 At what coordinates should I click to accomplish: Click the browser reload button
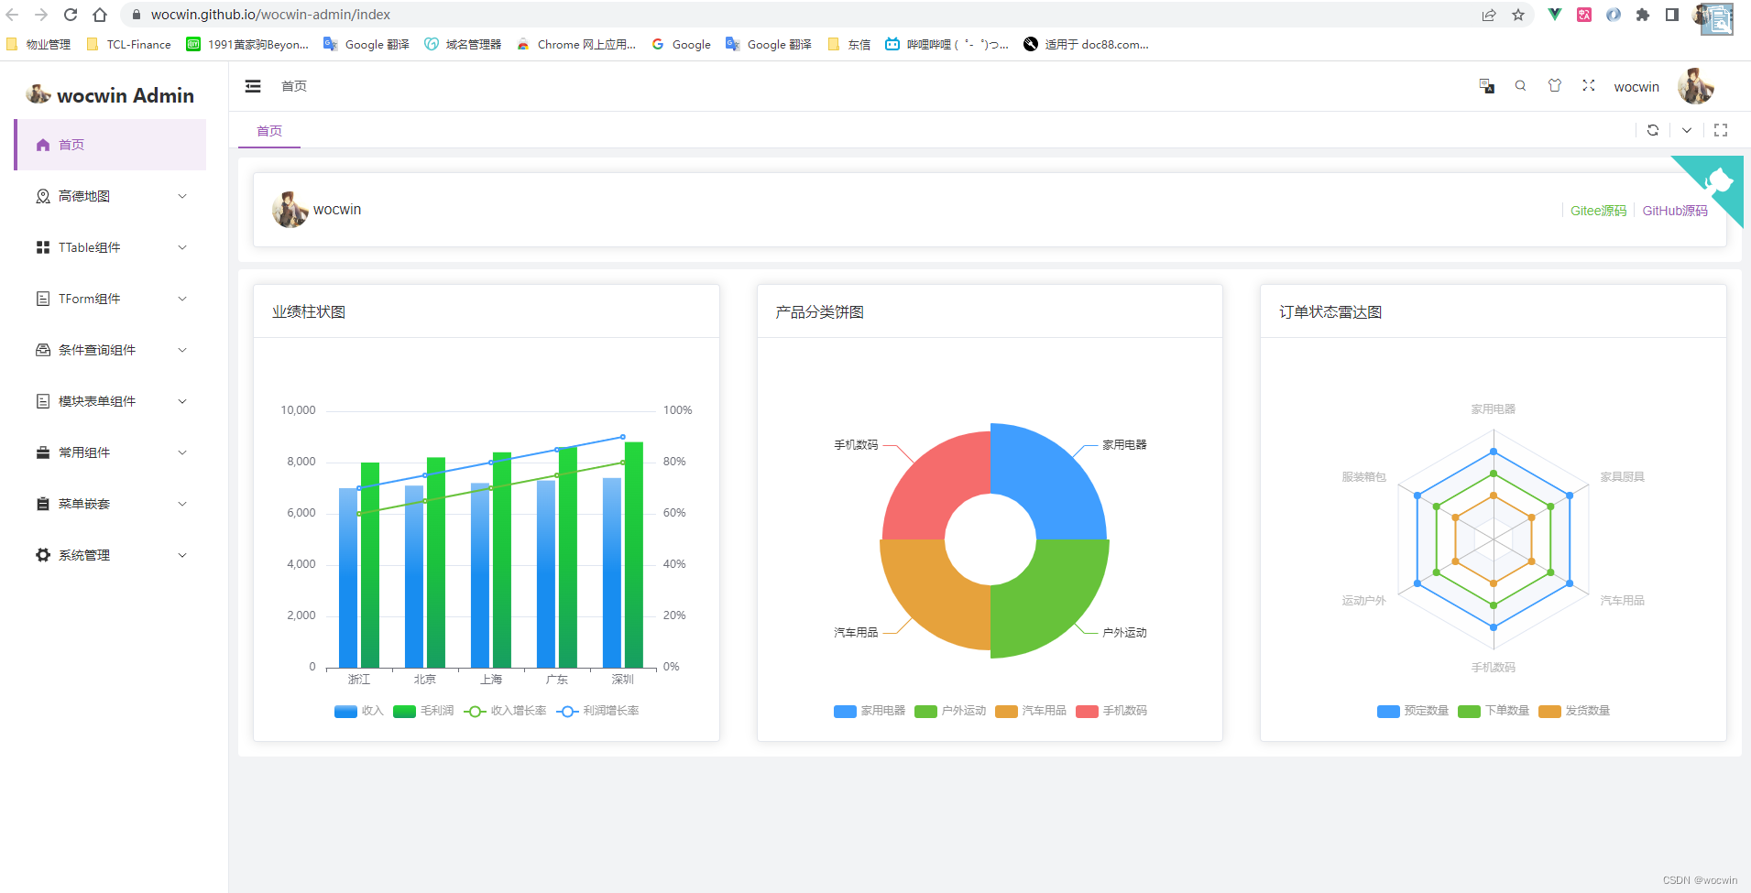click(x=71, y=15)
